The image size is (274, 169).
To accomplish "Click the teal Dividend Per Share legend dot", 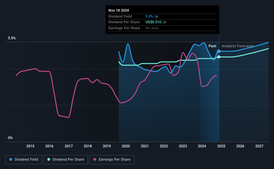I will pos(49,159).
